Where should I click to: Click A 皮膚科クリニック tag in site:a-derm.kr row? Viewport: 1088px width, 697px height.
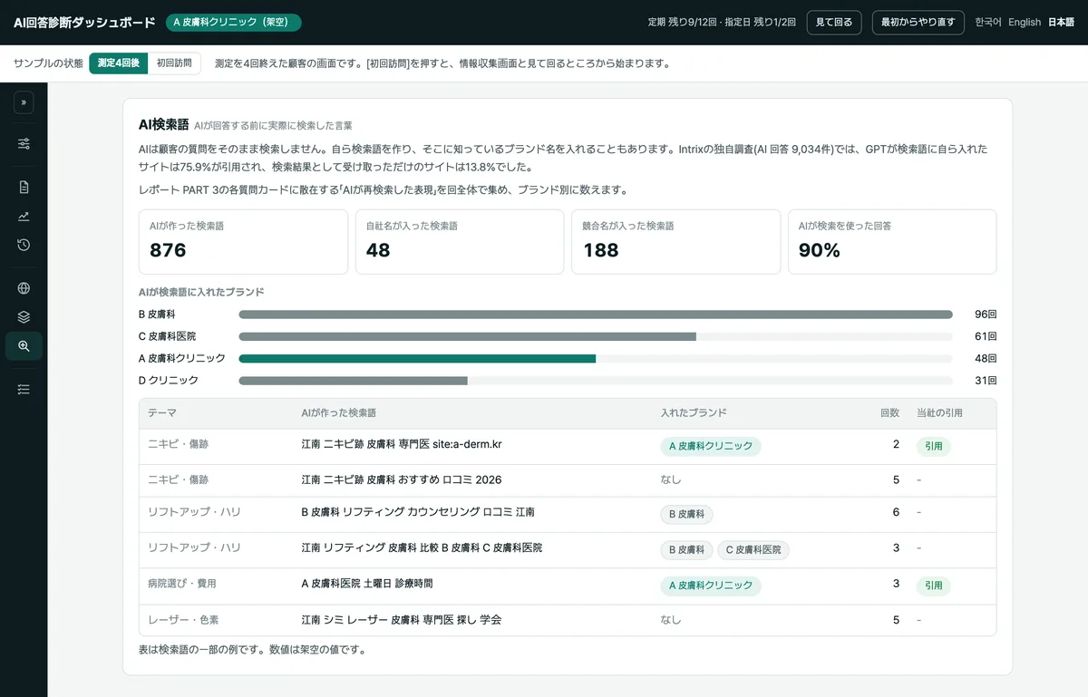point(711,446)
